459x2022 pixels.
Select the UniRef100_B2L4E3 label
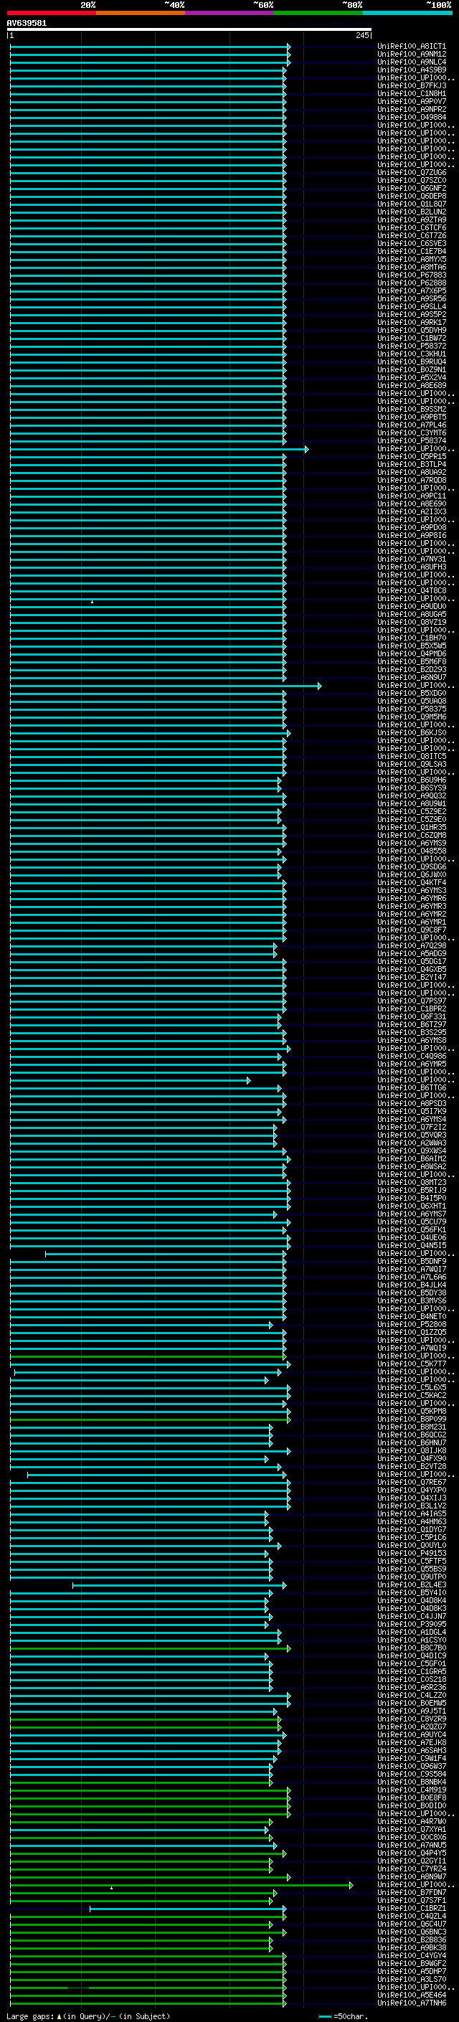click(x=412, y=1584)
